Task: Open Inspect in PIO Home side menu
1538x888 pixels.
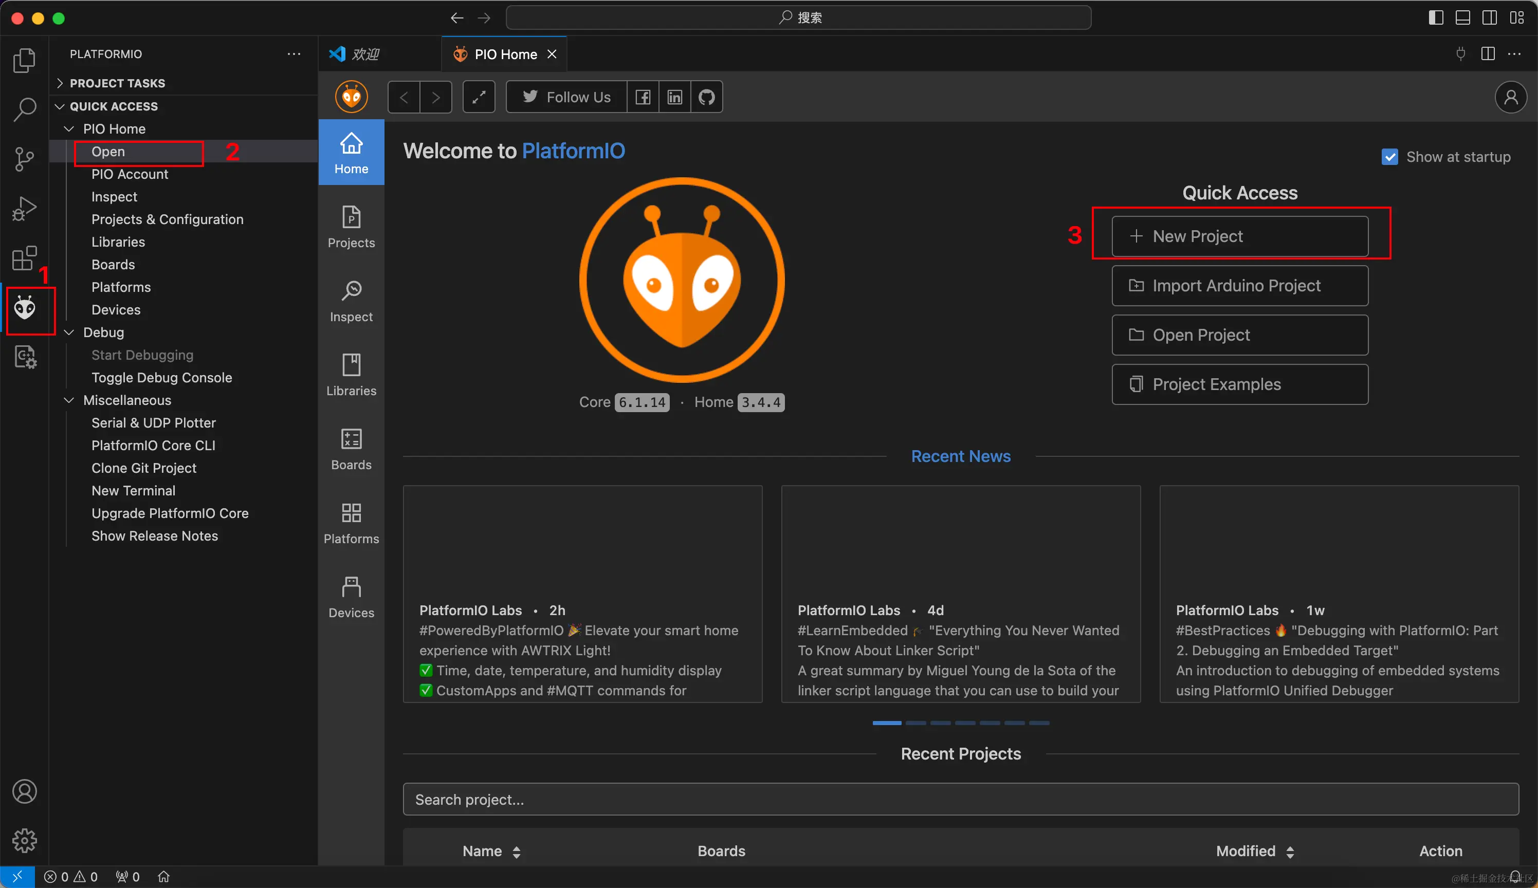Action: [x=352, y=301]
